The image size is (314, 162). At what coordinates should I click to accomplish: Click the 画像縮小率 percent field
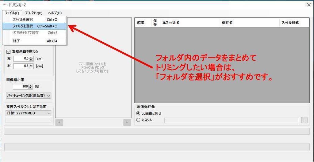[21, 87]
